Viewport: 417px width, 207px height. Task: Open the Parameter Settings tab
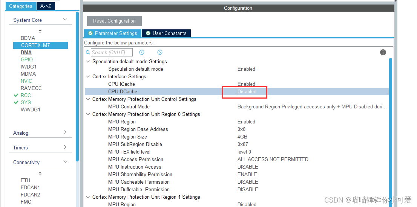click(x=113, y=33)
